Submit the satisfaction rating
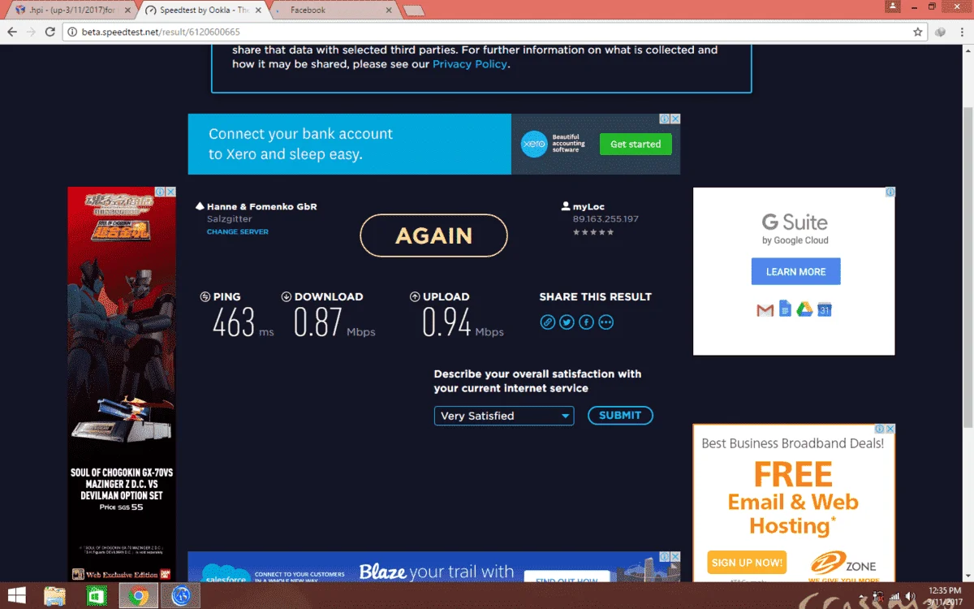Screen dimensions: 974x609 tap(620, 415)
